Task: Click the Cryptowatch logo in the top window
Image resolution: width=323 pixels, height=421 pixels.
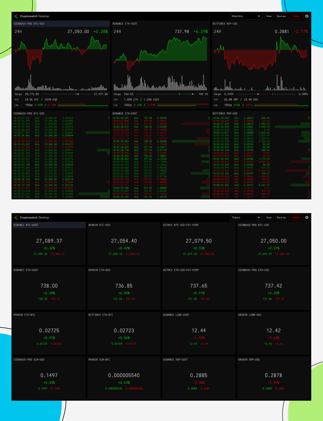Action: [17, 16]
